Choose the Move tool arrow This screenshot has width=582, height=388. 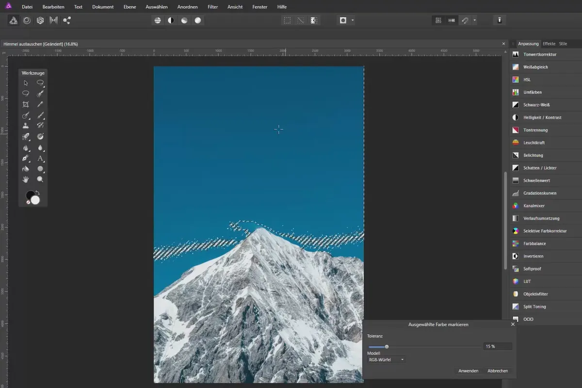(26, 83)
